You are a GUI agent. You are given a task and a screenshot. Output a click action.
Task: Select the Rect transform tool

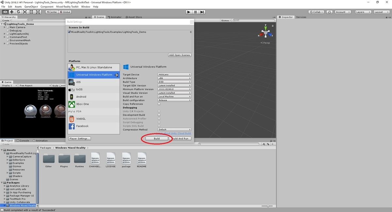(x=31, y=12)
